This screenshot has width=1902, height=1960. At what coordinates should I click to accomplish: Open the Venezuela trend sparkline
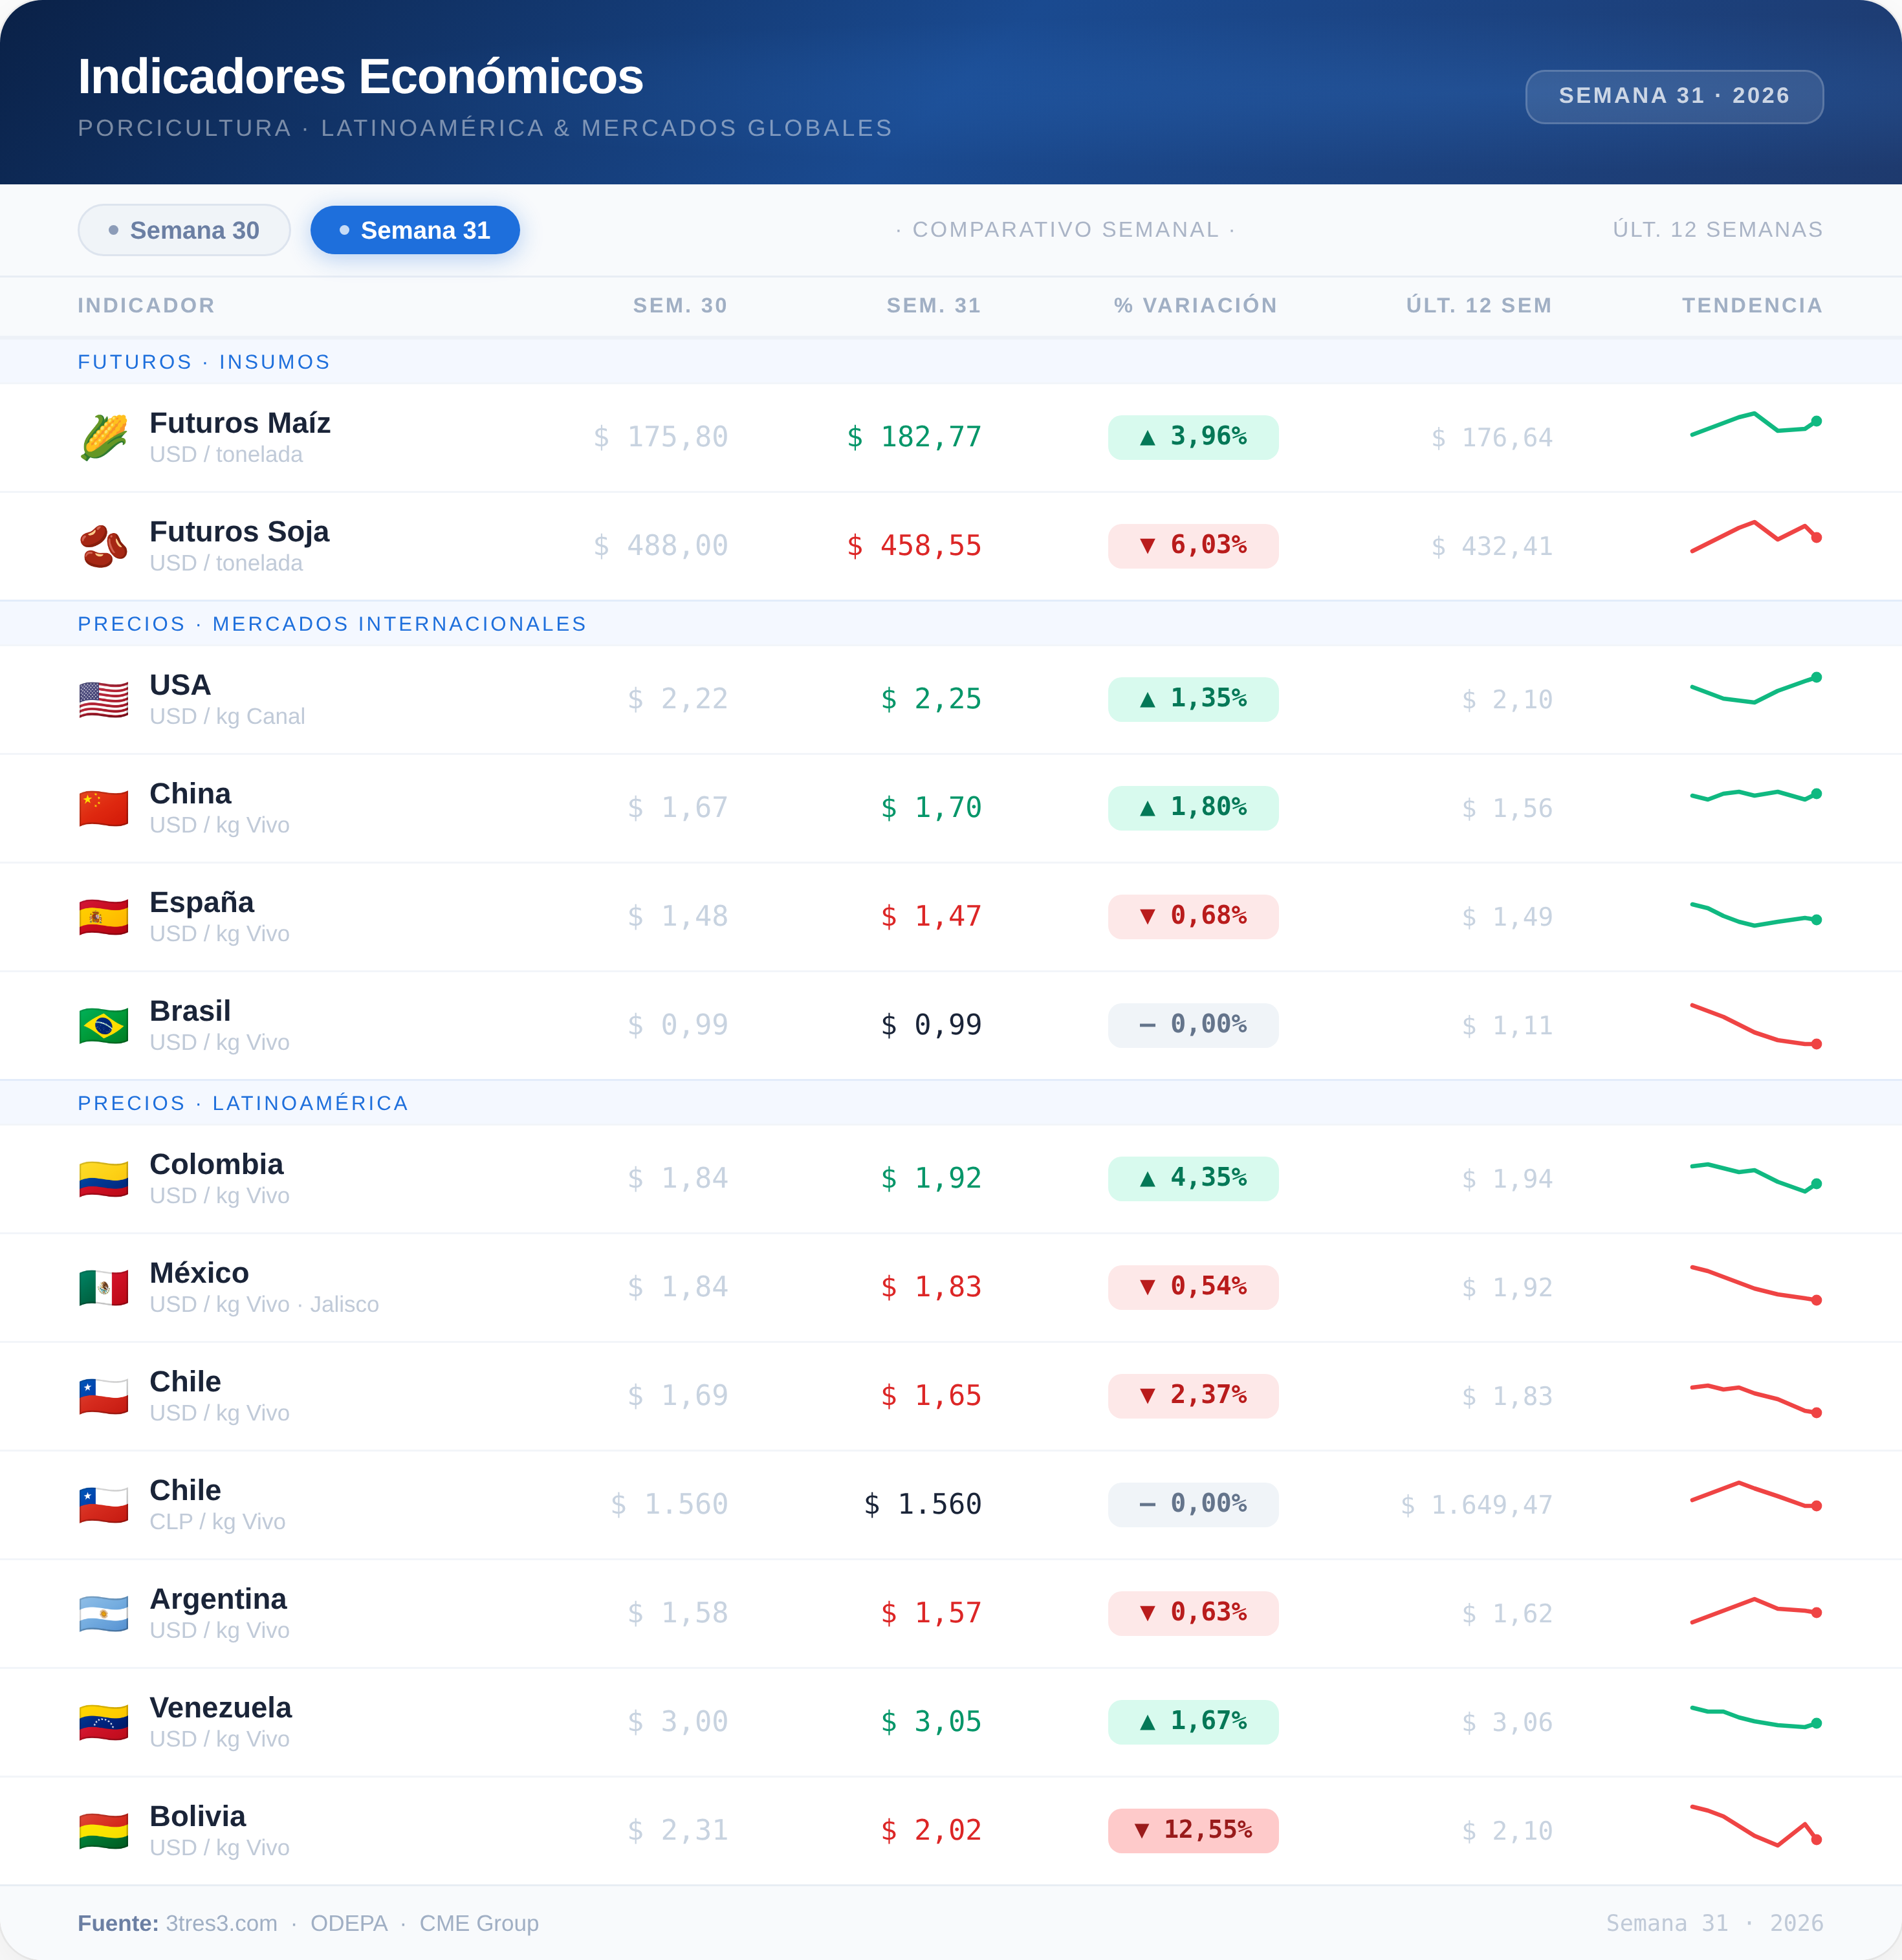(1756, 1717)
